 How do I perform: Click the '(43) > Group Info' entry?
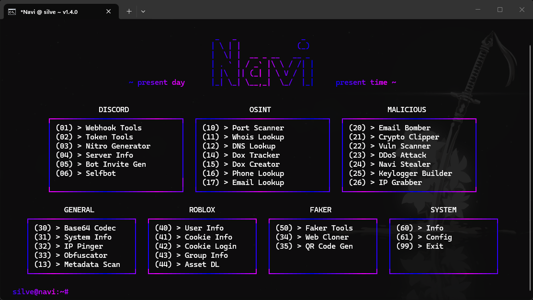(x=192, y=255)
